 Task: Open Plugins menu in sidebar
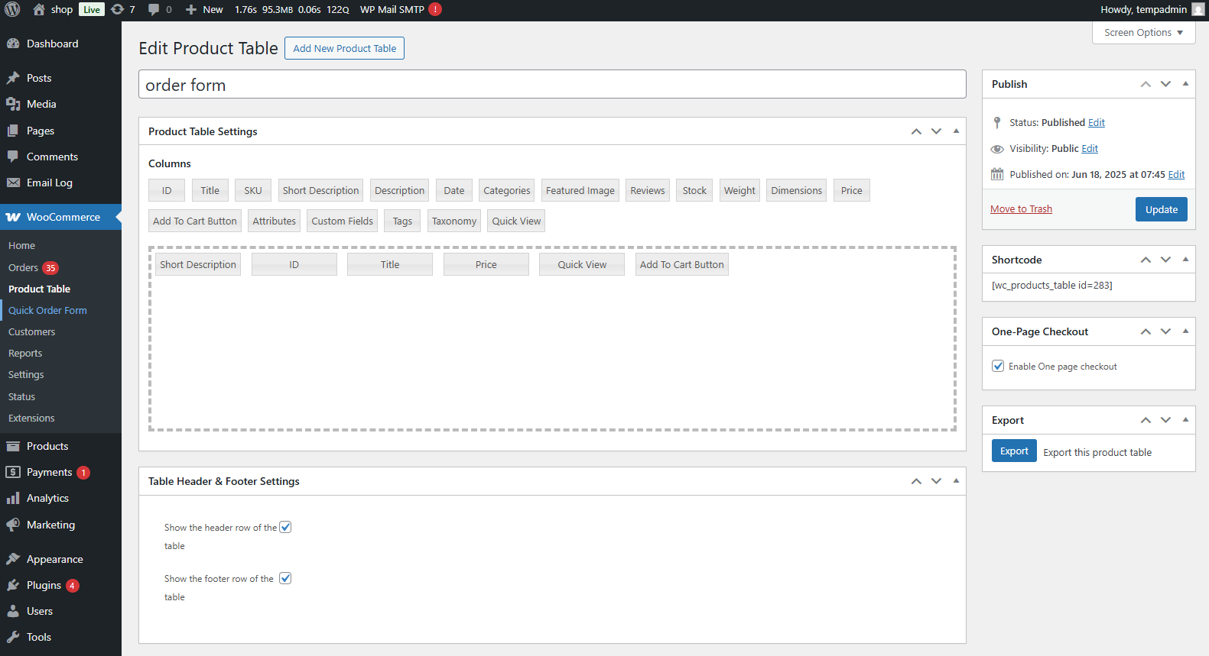tap(44, 585)
